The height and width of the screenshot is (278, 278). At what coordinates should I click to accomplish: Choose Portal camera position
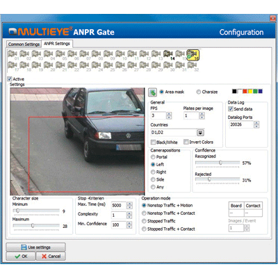[x=153, y=157]
